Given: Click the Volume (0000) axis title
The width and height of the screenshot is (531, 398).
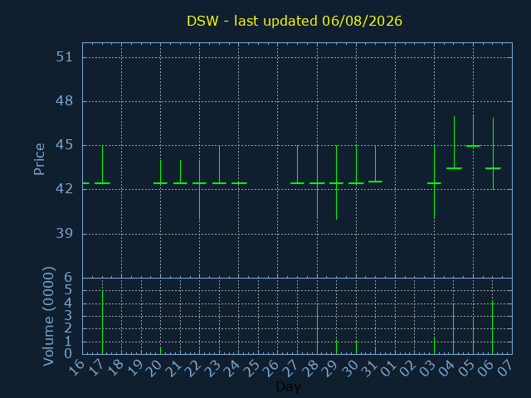Looking at the screenshot, I should coord(49,316).
